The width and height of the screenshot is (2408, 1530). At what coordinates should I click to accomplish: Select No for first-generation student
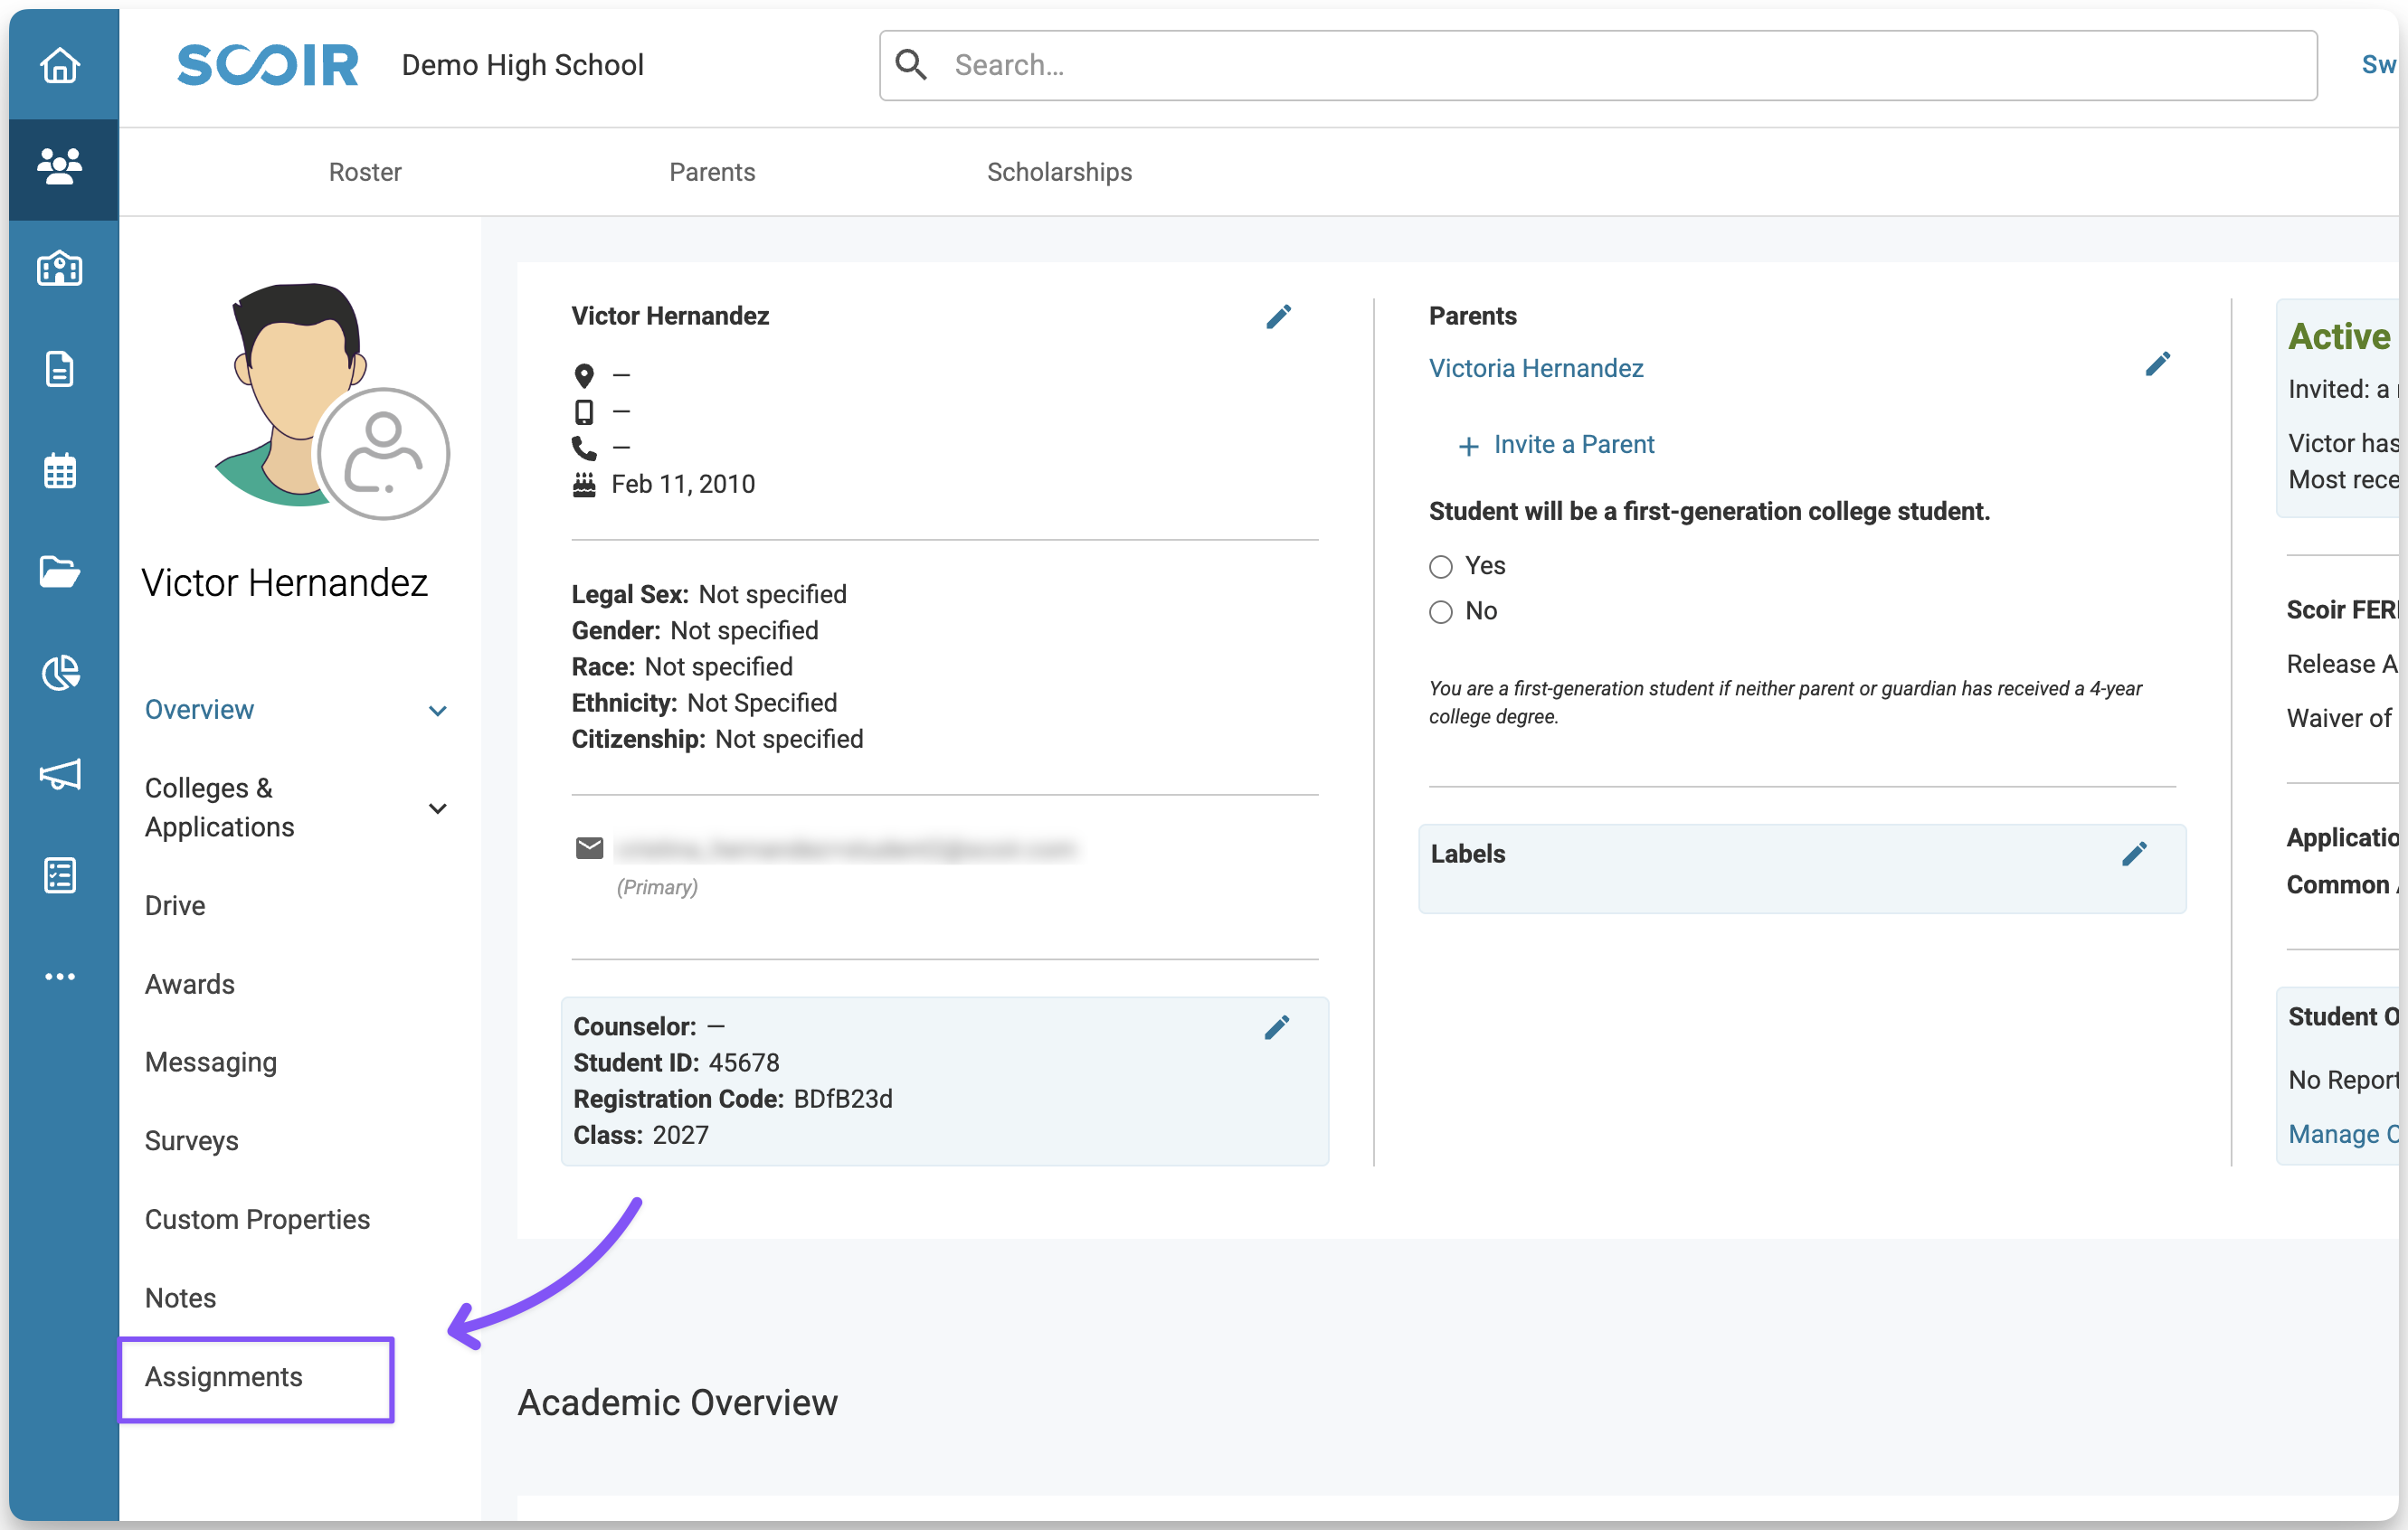[x=1440, y=611]
